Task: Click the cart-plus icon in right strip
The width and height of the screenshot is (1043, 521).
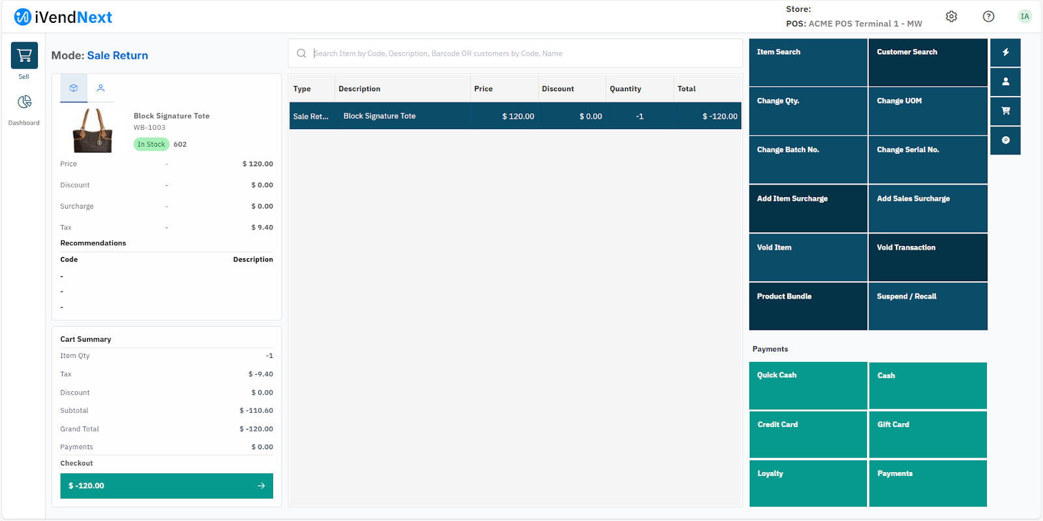Action: click(1005, 111)
